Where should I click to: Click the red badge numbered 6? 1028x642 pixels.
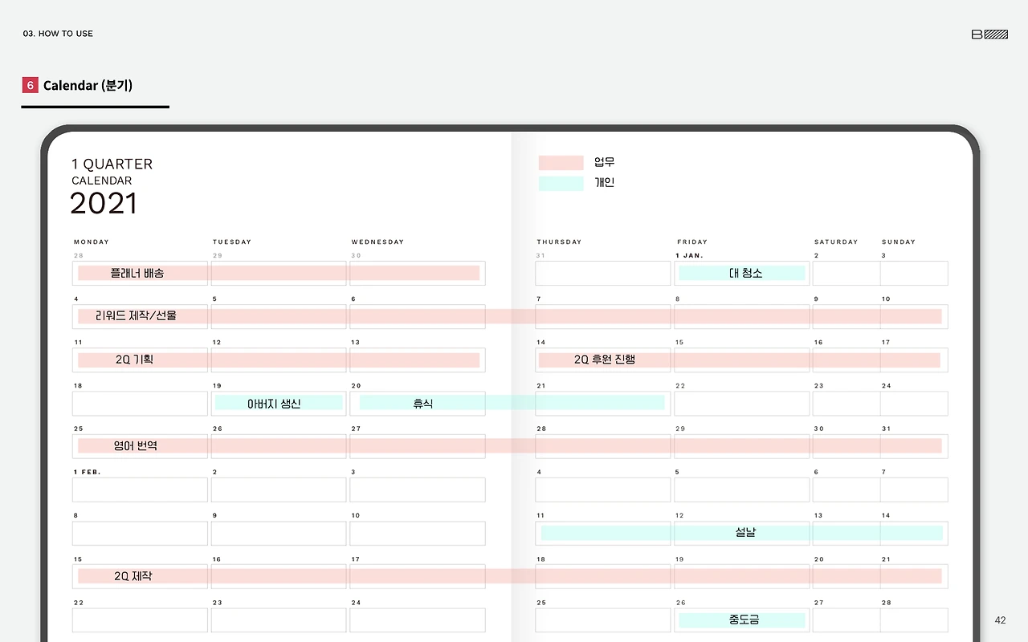pos(30,84)
